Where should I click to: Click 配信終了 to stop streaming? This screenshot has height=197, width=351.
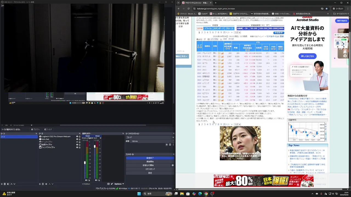tap(150, 158)
